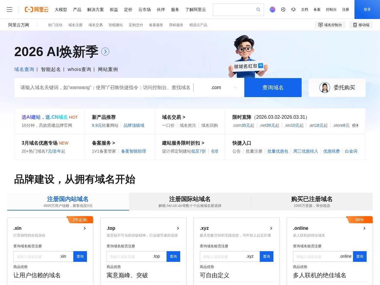The width and height of the screenshot is (380, 285).
Task: Click the 查询域名 button
Action: pyautogui.click(x=273, y=87)
